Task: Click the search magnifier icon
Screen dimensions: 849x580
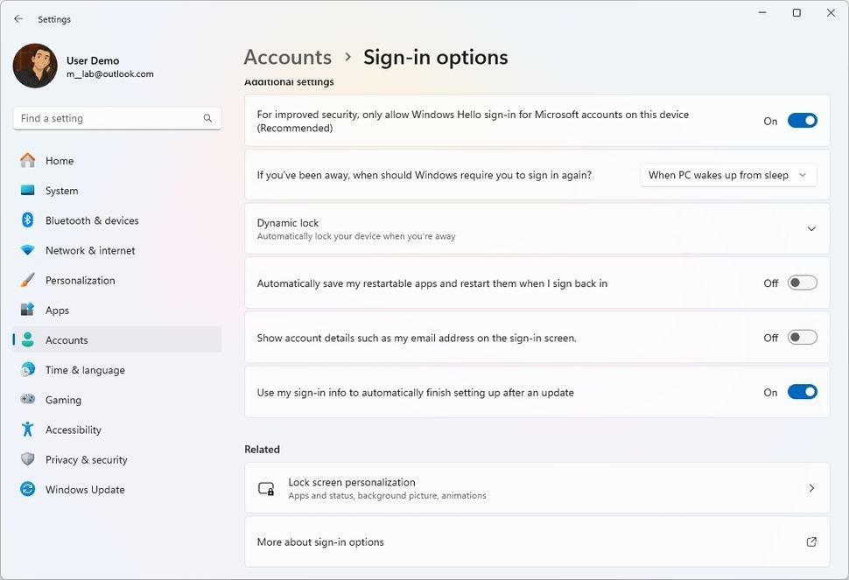Action: pos(207,118)
